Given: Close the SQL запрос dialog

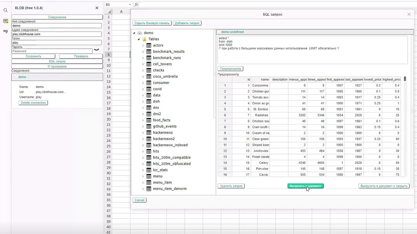Looking at the screenshot, I should coord(409,14).
